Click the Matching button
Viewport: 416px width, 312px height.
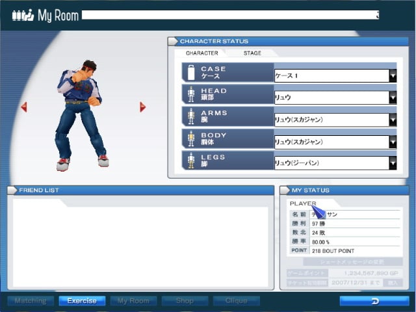point(31,301)
